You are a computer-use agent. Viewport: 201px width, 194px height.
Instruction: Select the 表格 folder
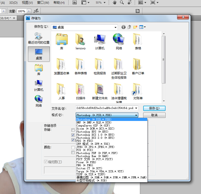pyautogui.click(x=138, y=41)
